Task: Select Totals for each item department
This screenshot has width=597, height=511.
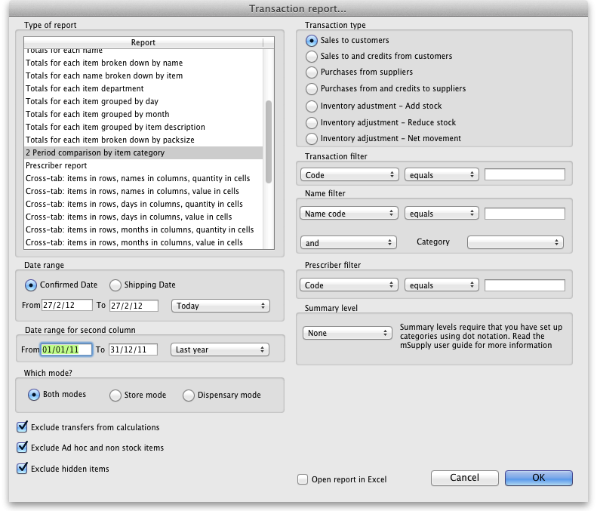Action: click(x=83, y=88)
